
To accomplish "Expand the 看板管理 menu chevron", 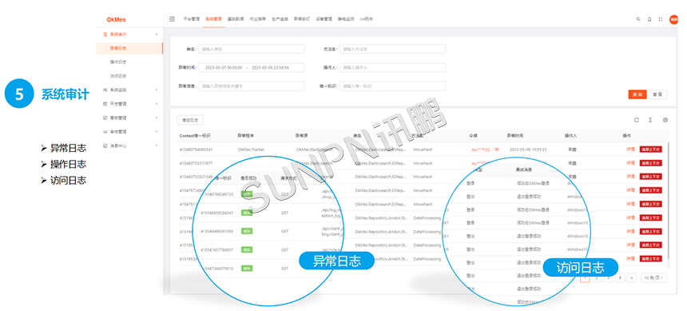I will [x=157, y=118].
